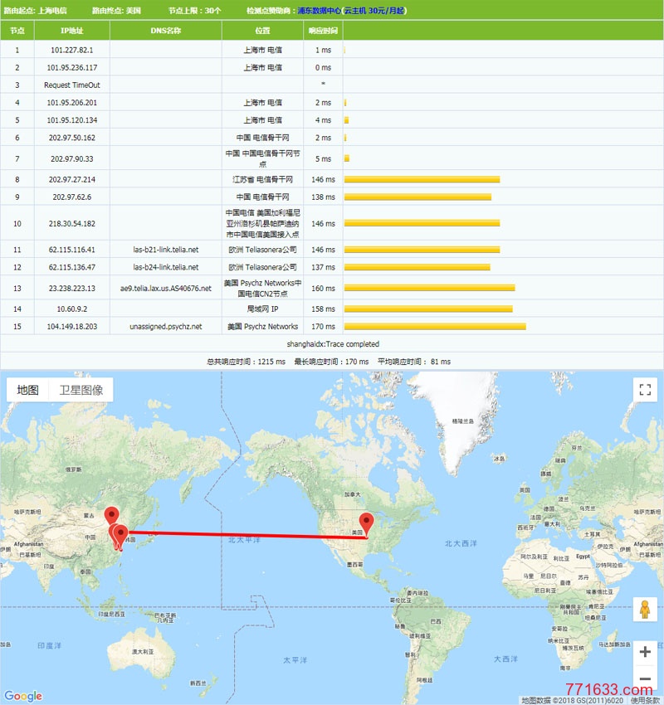664x705 pixels.
Task: Select IP address 218.30.54.182
Action: point(72,223)
